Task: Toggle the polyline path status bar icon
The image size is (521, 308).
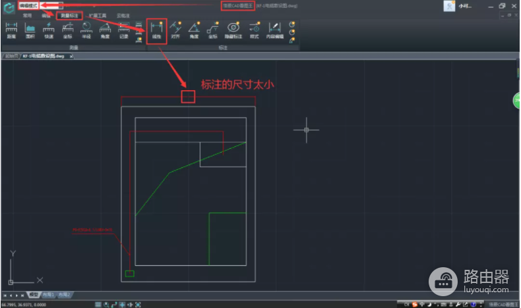Action: (114, 304)
